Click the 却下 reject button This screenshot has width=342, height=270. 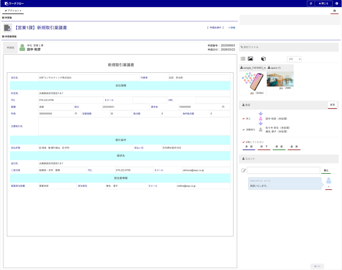tap(264, 147)
